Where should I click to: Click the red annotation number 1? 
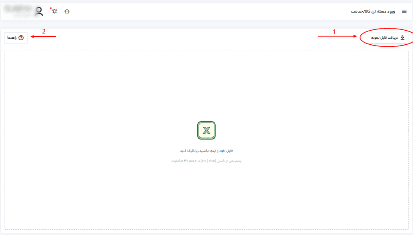point(334,31)
